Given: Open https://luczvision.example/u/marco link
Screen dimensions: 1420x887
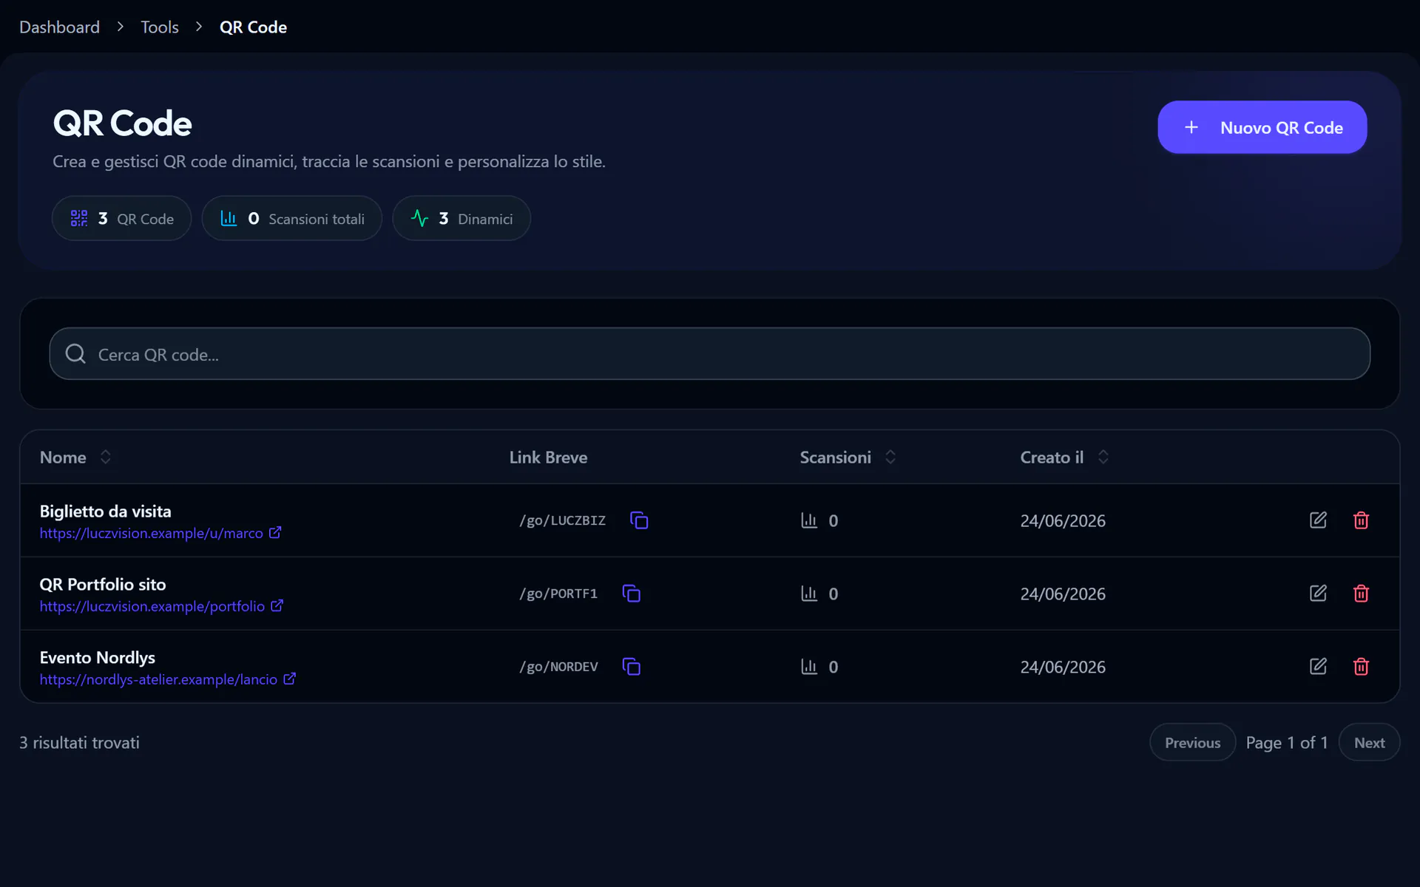Looking at the screenshot, I should 152,533.
